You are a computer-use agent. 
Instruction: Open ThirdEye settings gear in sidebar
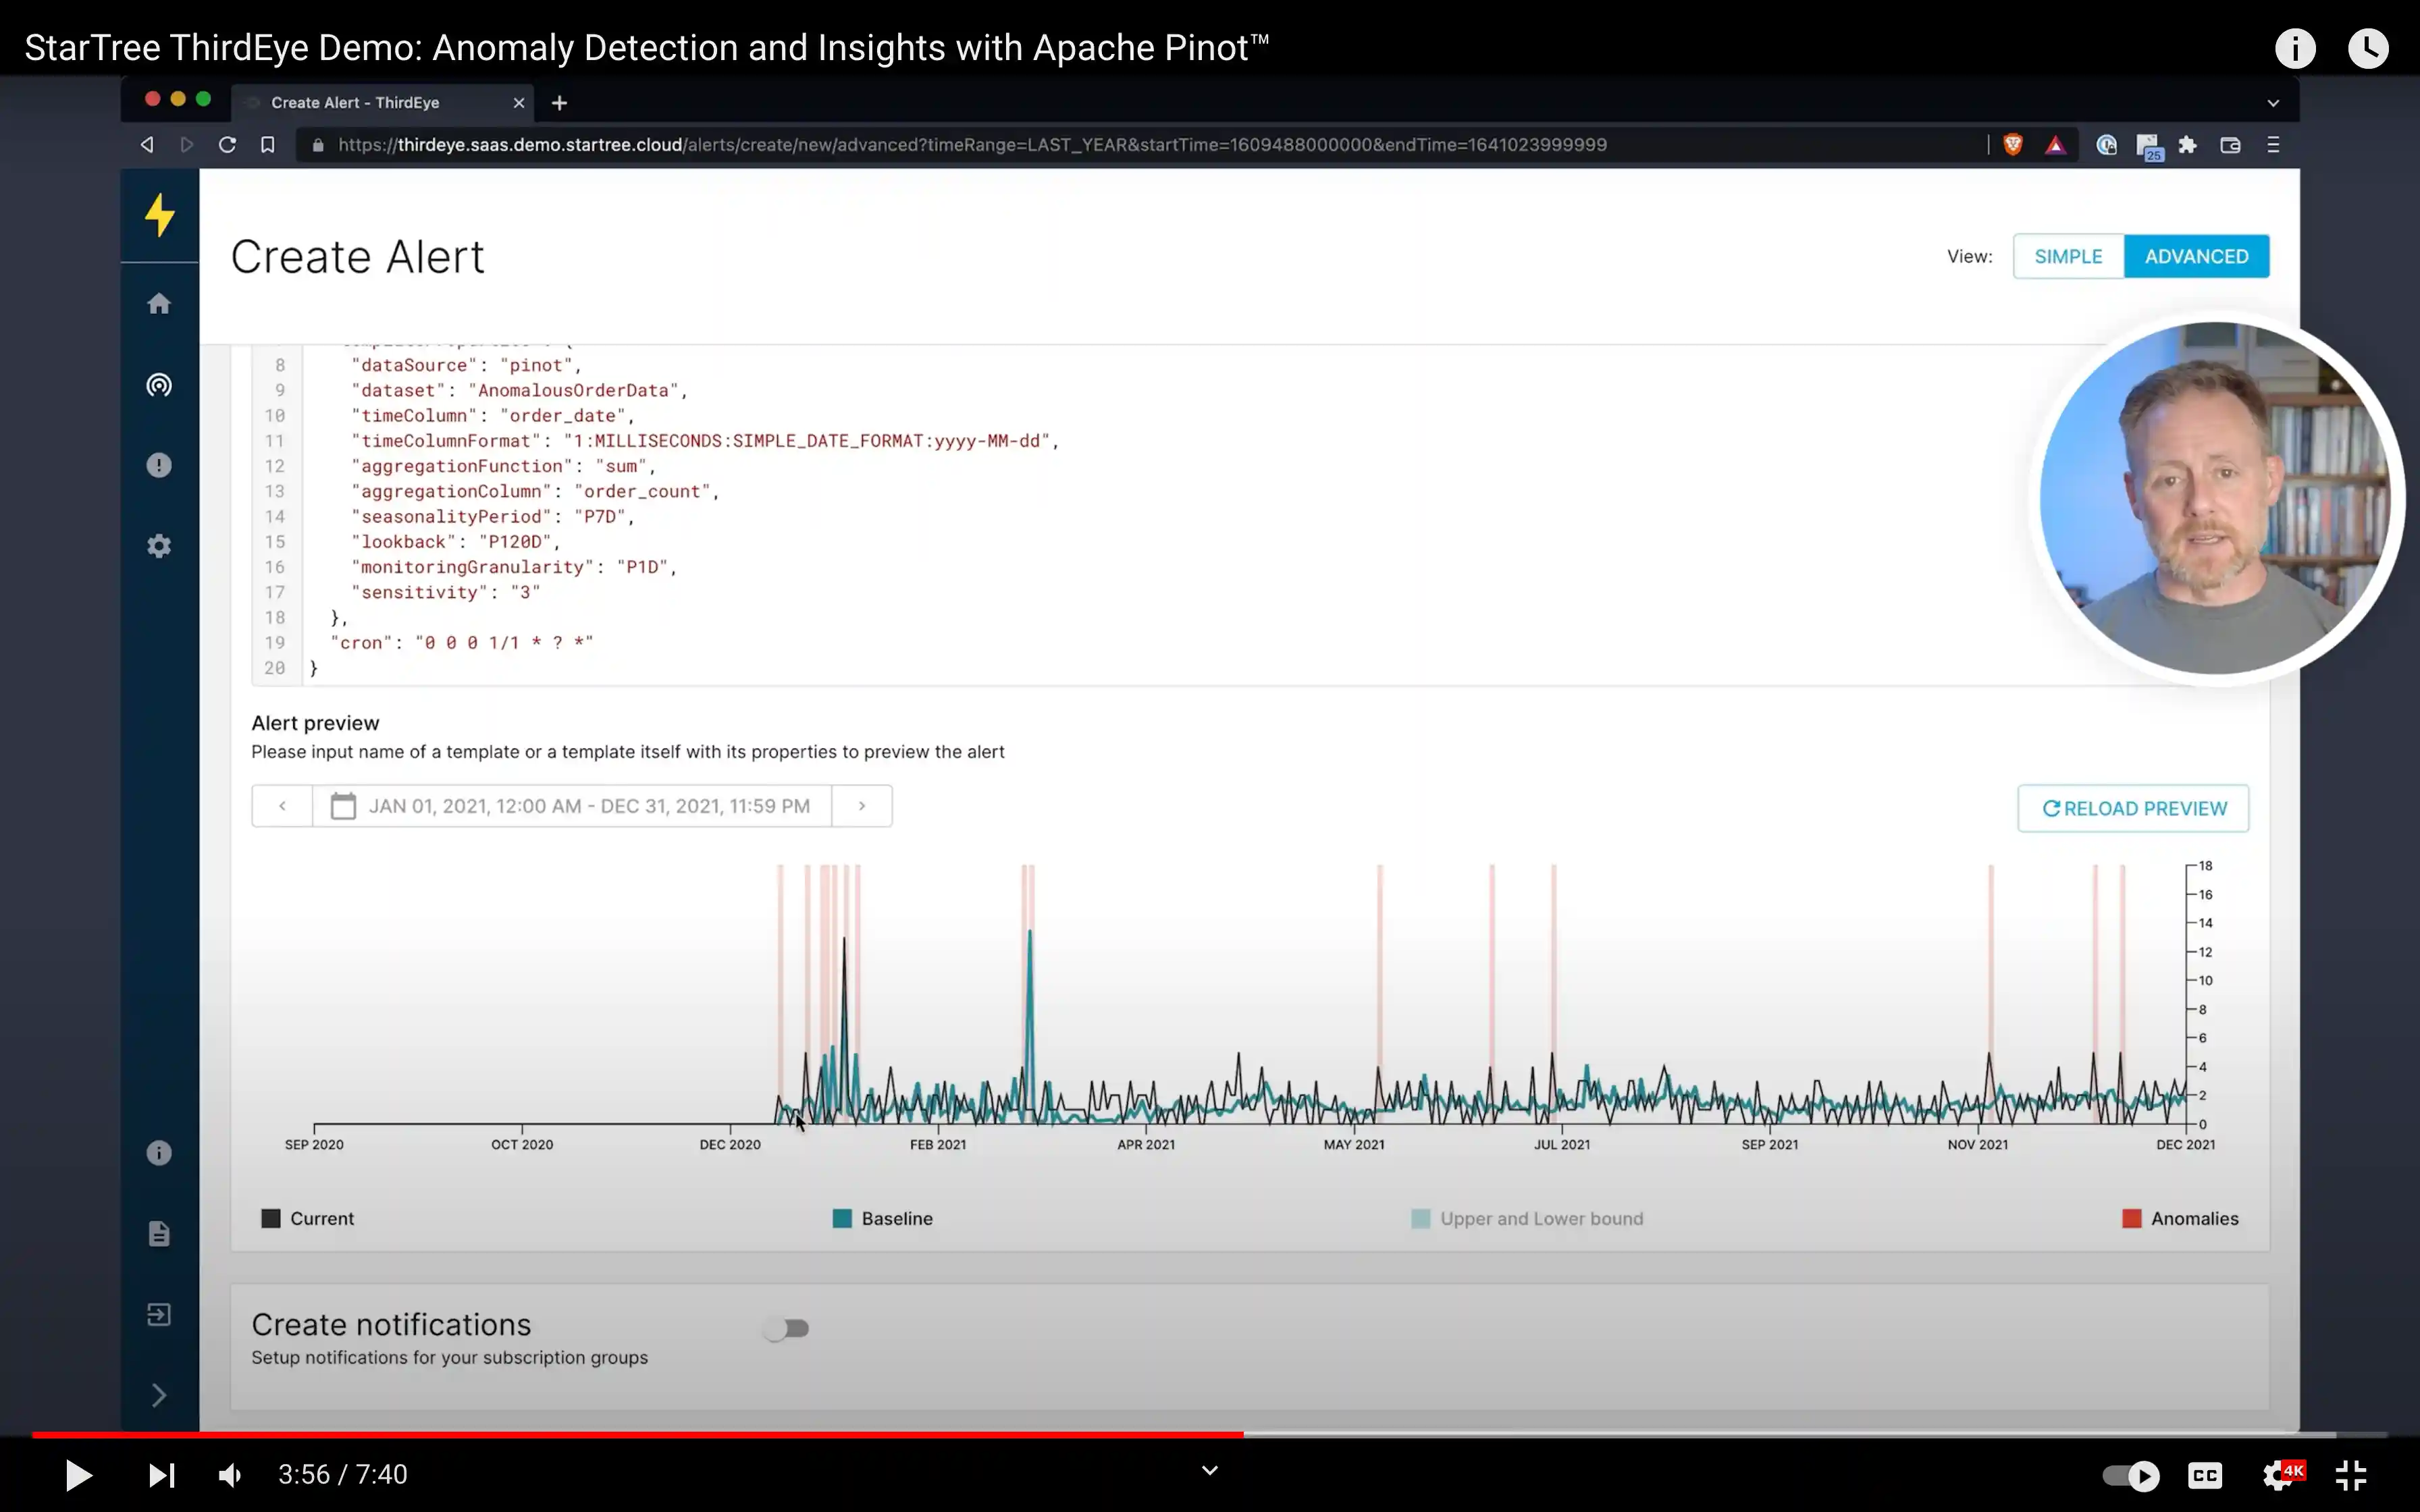pyautogui.click(x=159, y=545)
